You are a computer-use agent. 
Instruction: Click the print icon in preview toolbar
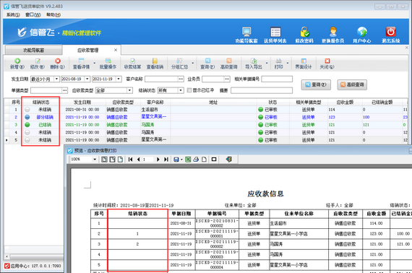(196, 160)
